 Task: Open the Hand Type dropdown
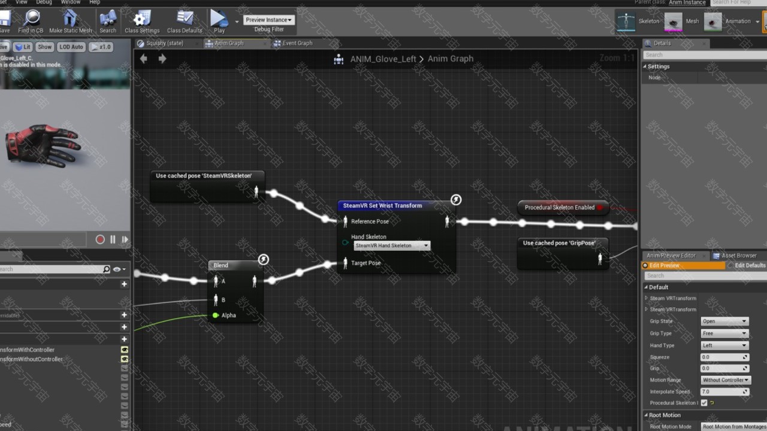724,345
